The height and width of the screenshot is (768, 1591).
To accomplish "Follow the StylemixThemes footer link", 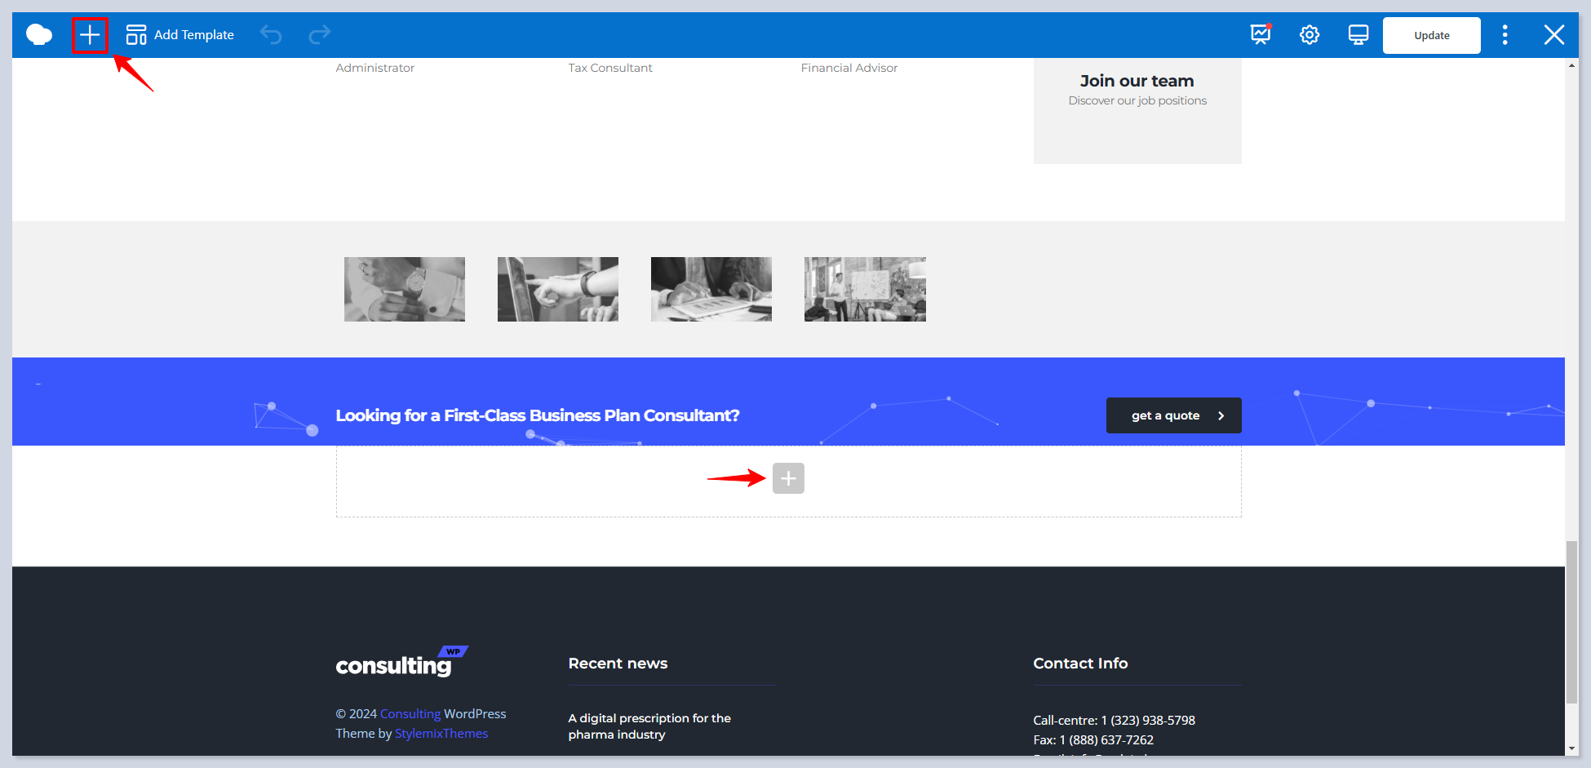I will coord(441,734).
